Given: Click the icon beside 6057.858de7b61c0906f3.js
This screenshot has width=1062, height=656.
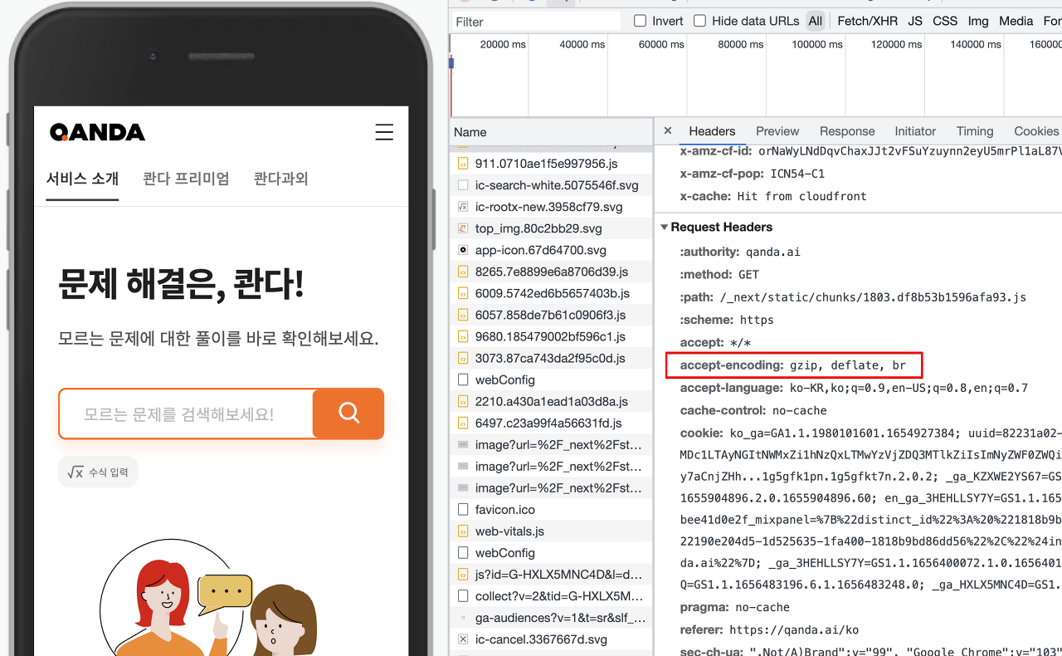Looking at the screenshot, I should coord(463,315).
